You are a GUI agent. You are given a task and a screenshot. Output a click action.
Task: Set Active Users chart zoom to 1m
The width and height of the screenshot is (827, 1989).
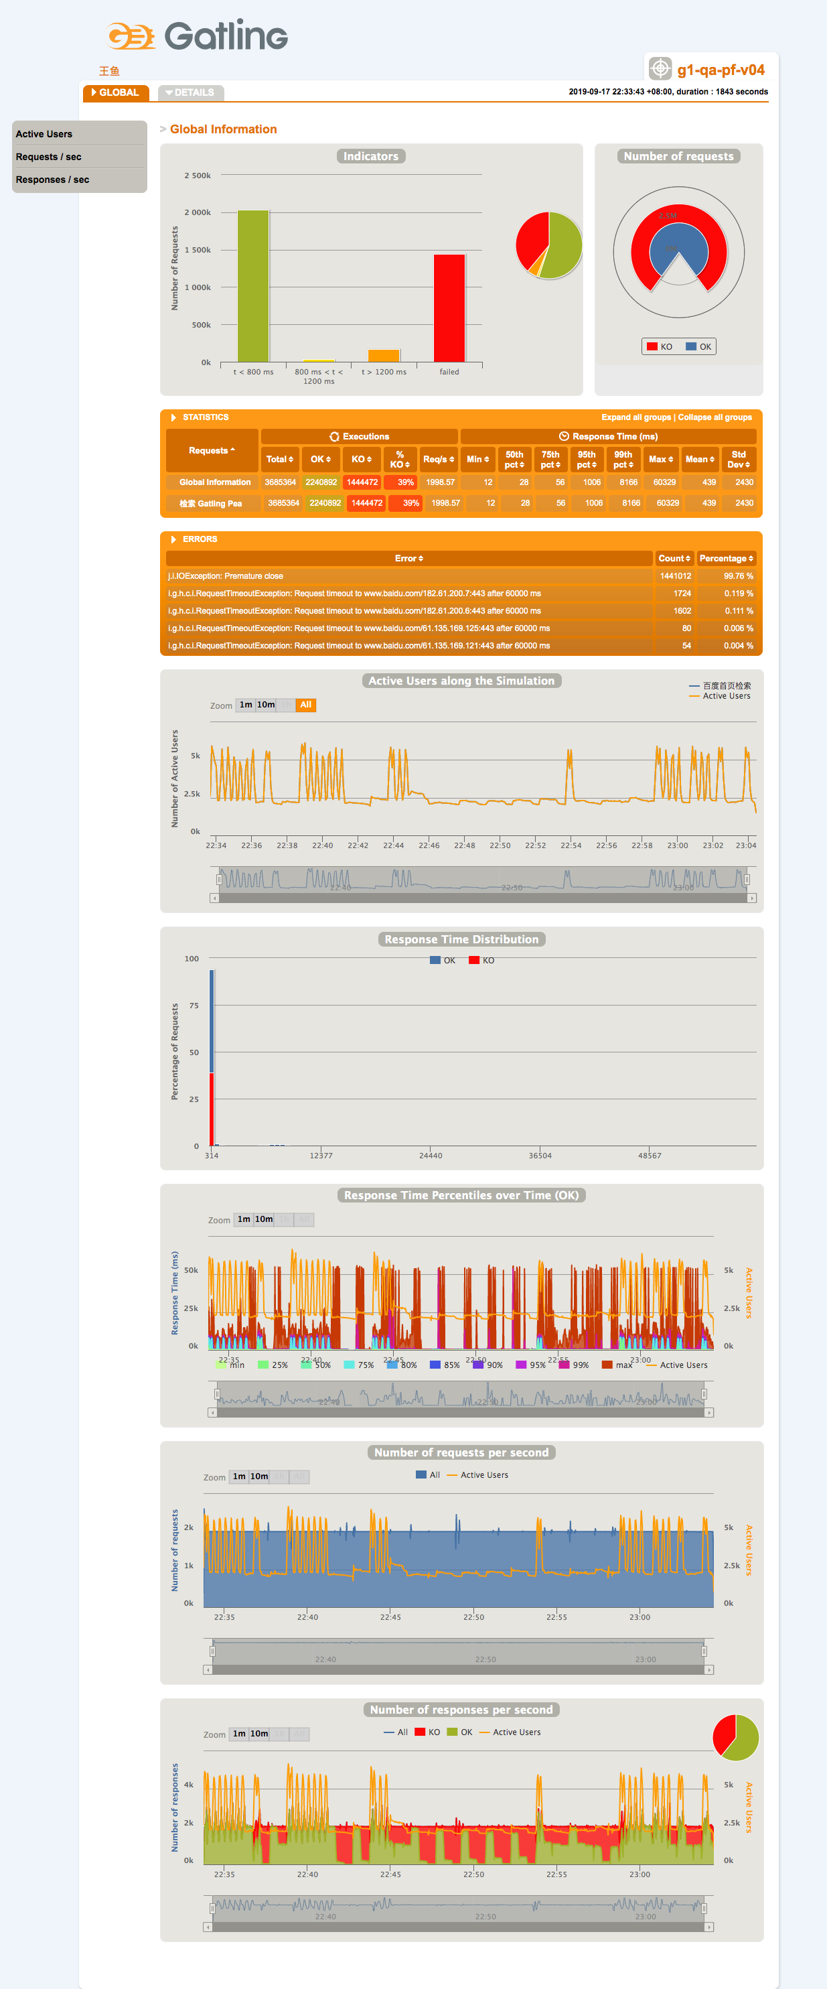pyautogui.click(x=245, y=705)
